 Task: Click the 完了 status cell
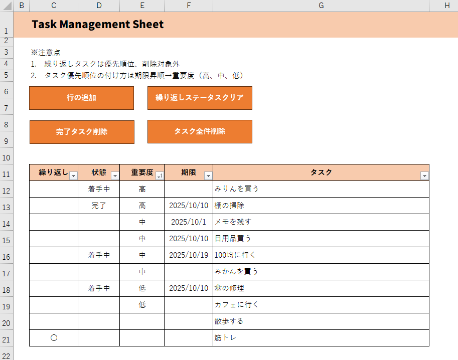(x=99, y=206)
